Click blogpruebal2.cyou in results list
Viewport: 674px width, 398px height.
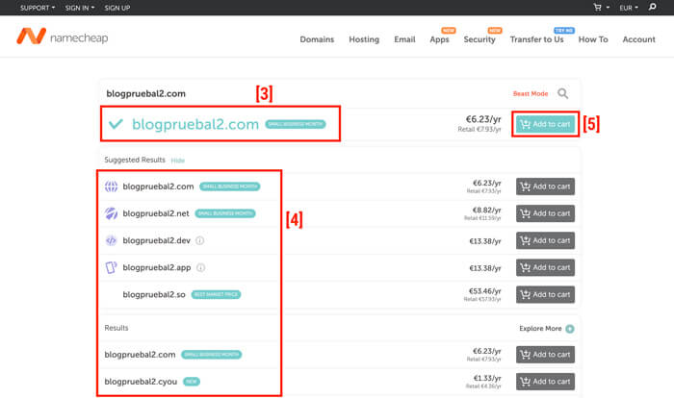(141, 382)
